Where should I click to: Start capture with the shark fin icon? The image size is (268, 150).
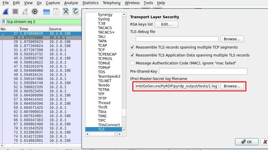(6, 11)
